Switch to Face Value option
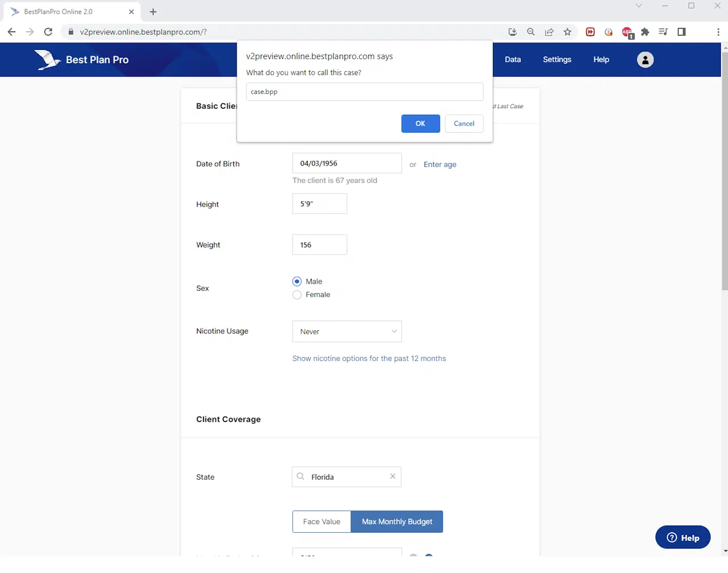The image size is (728, 573). pyautogui.click(x=321, y=521)
